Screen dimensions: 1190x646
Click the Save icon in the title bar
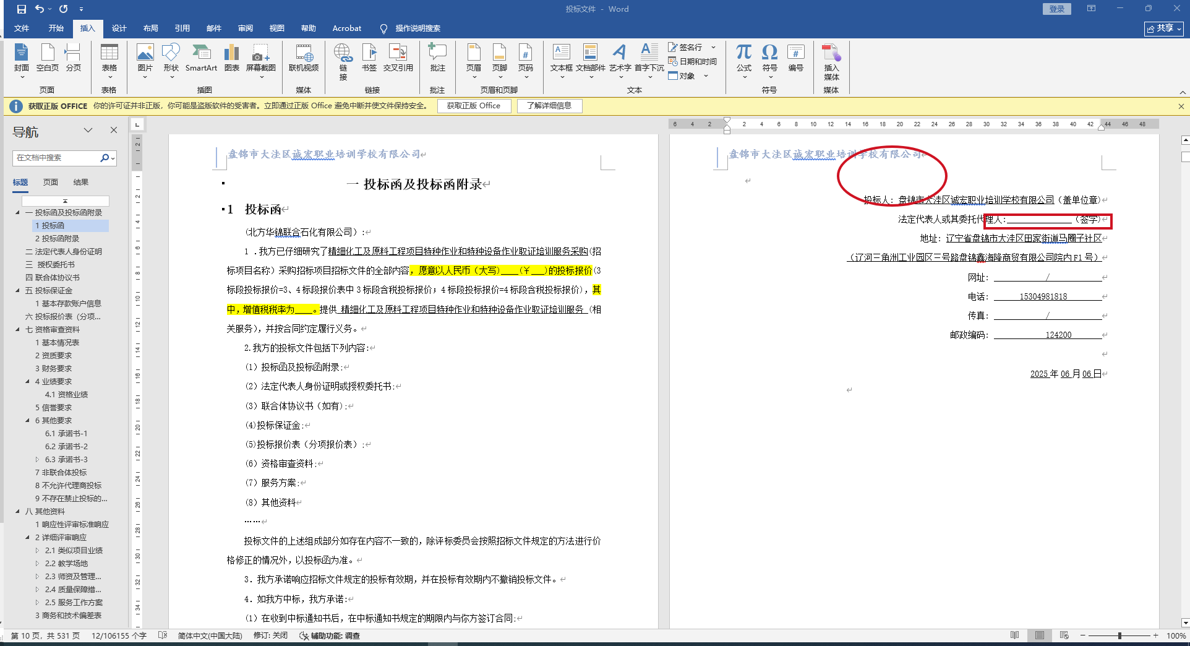point(22,9)
